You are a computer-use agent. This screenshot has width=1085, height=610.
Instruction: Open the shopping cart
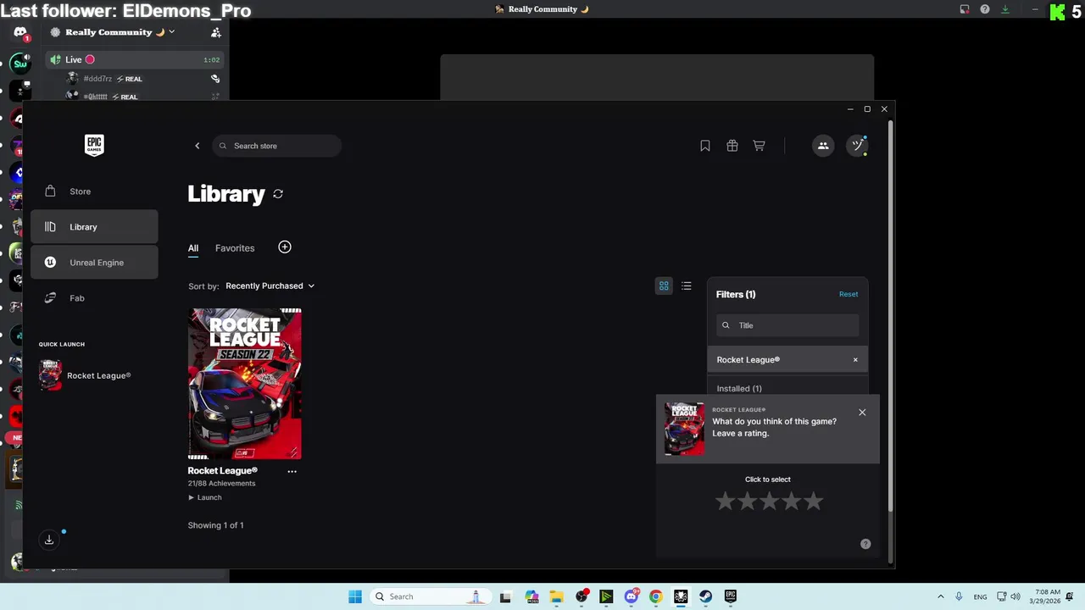click(759, 146)
